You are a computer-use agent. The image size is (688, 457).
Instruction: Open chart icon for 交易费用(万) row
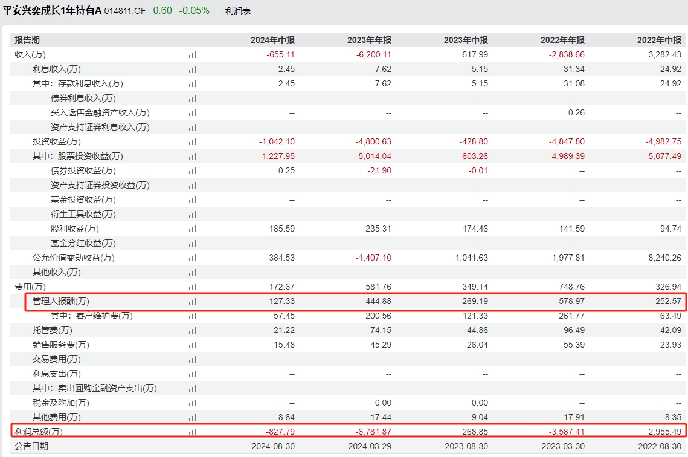pyautogui.click(x=193, y=359)
